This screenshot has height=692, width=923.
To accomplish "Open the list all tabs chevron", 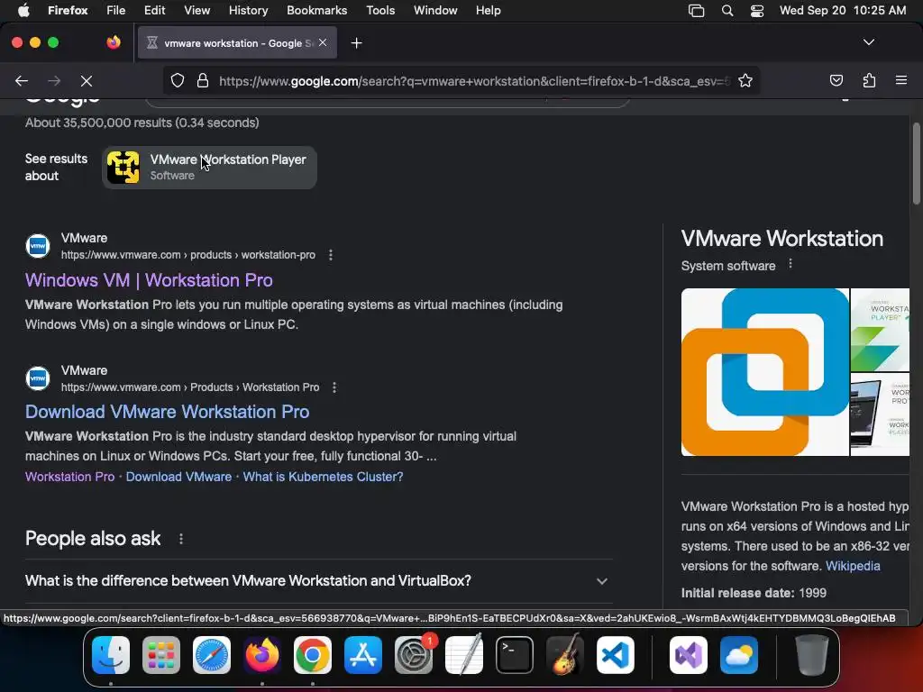I will point(868,42).
